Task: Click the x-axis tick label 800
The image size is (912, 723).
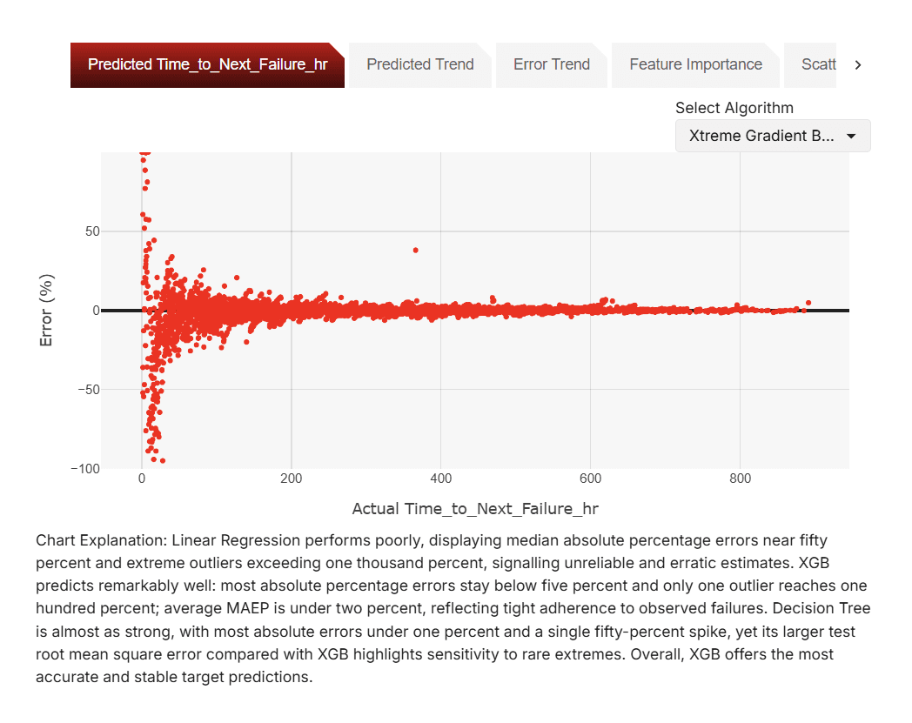Action: pos(740,479)
